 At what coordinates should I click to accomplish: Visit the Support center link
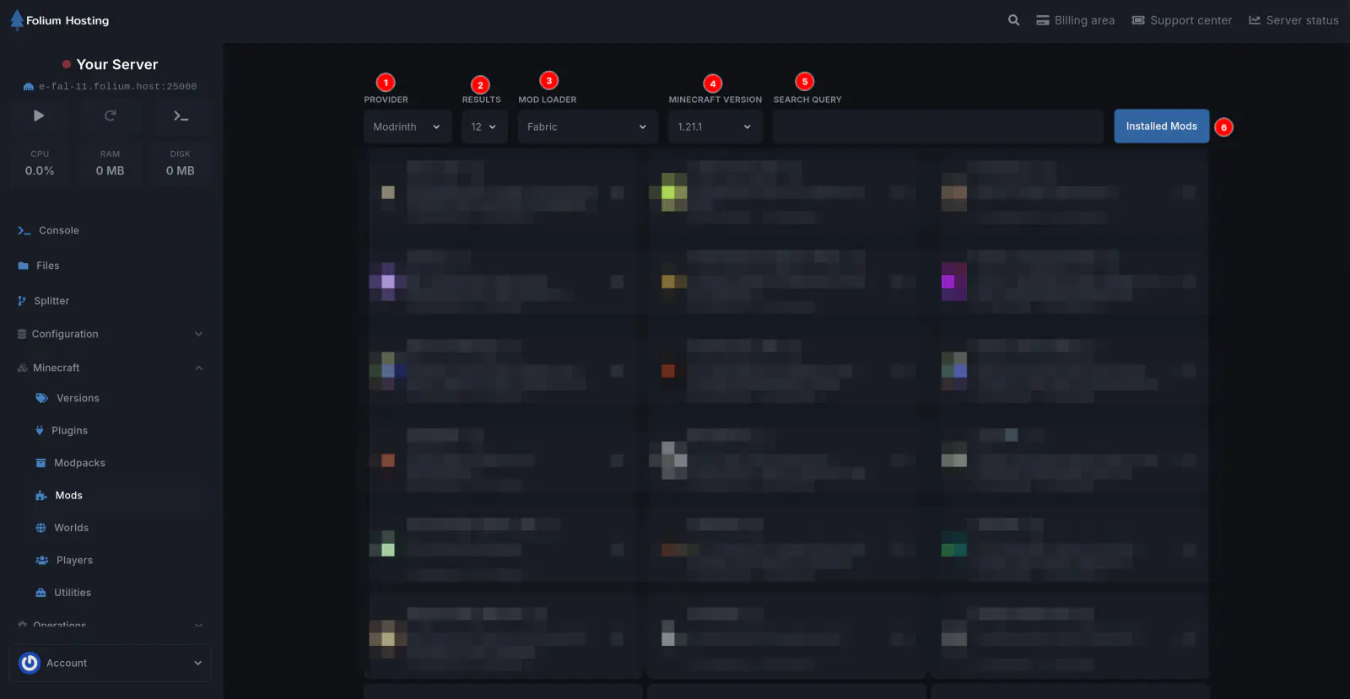coord(1182,20)
